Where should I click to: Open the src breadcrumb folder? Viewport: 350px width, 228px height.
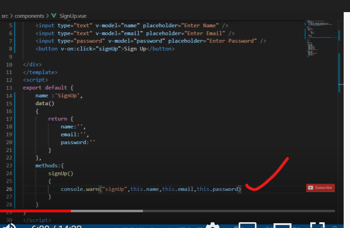5,16
